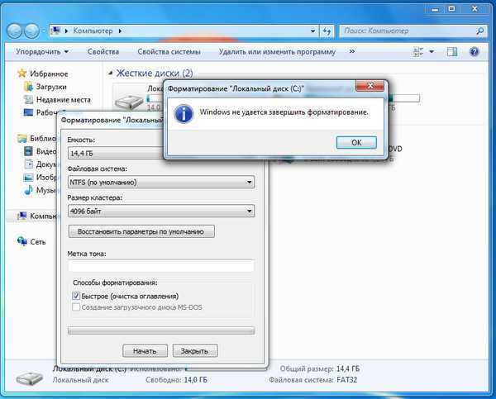
Task: Collapse the Жесткие диски (2) group
Action: [x=111, y=74]
